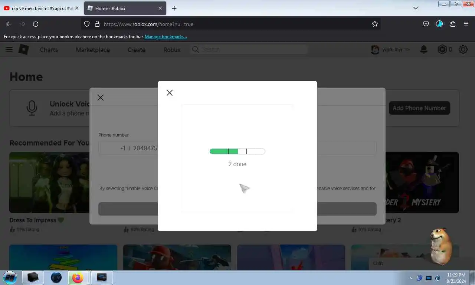Open the Roblox hamburger menu

click(x=9, y=49)
